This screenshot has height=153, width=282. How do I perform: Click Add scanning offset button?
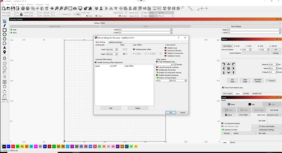pos(111,108)
